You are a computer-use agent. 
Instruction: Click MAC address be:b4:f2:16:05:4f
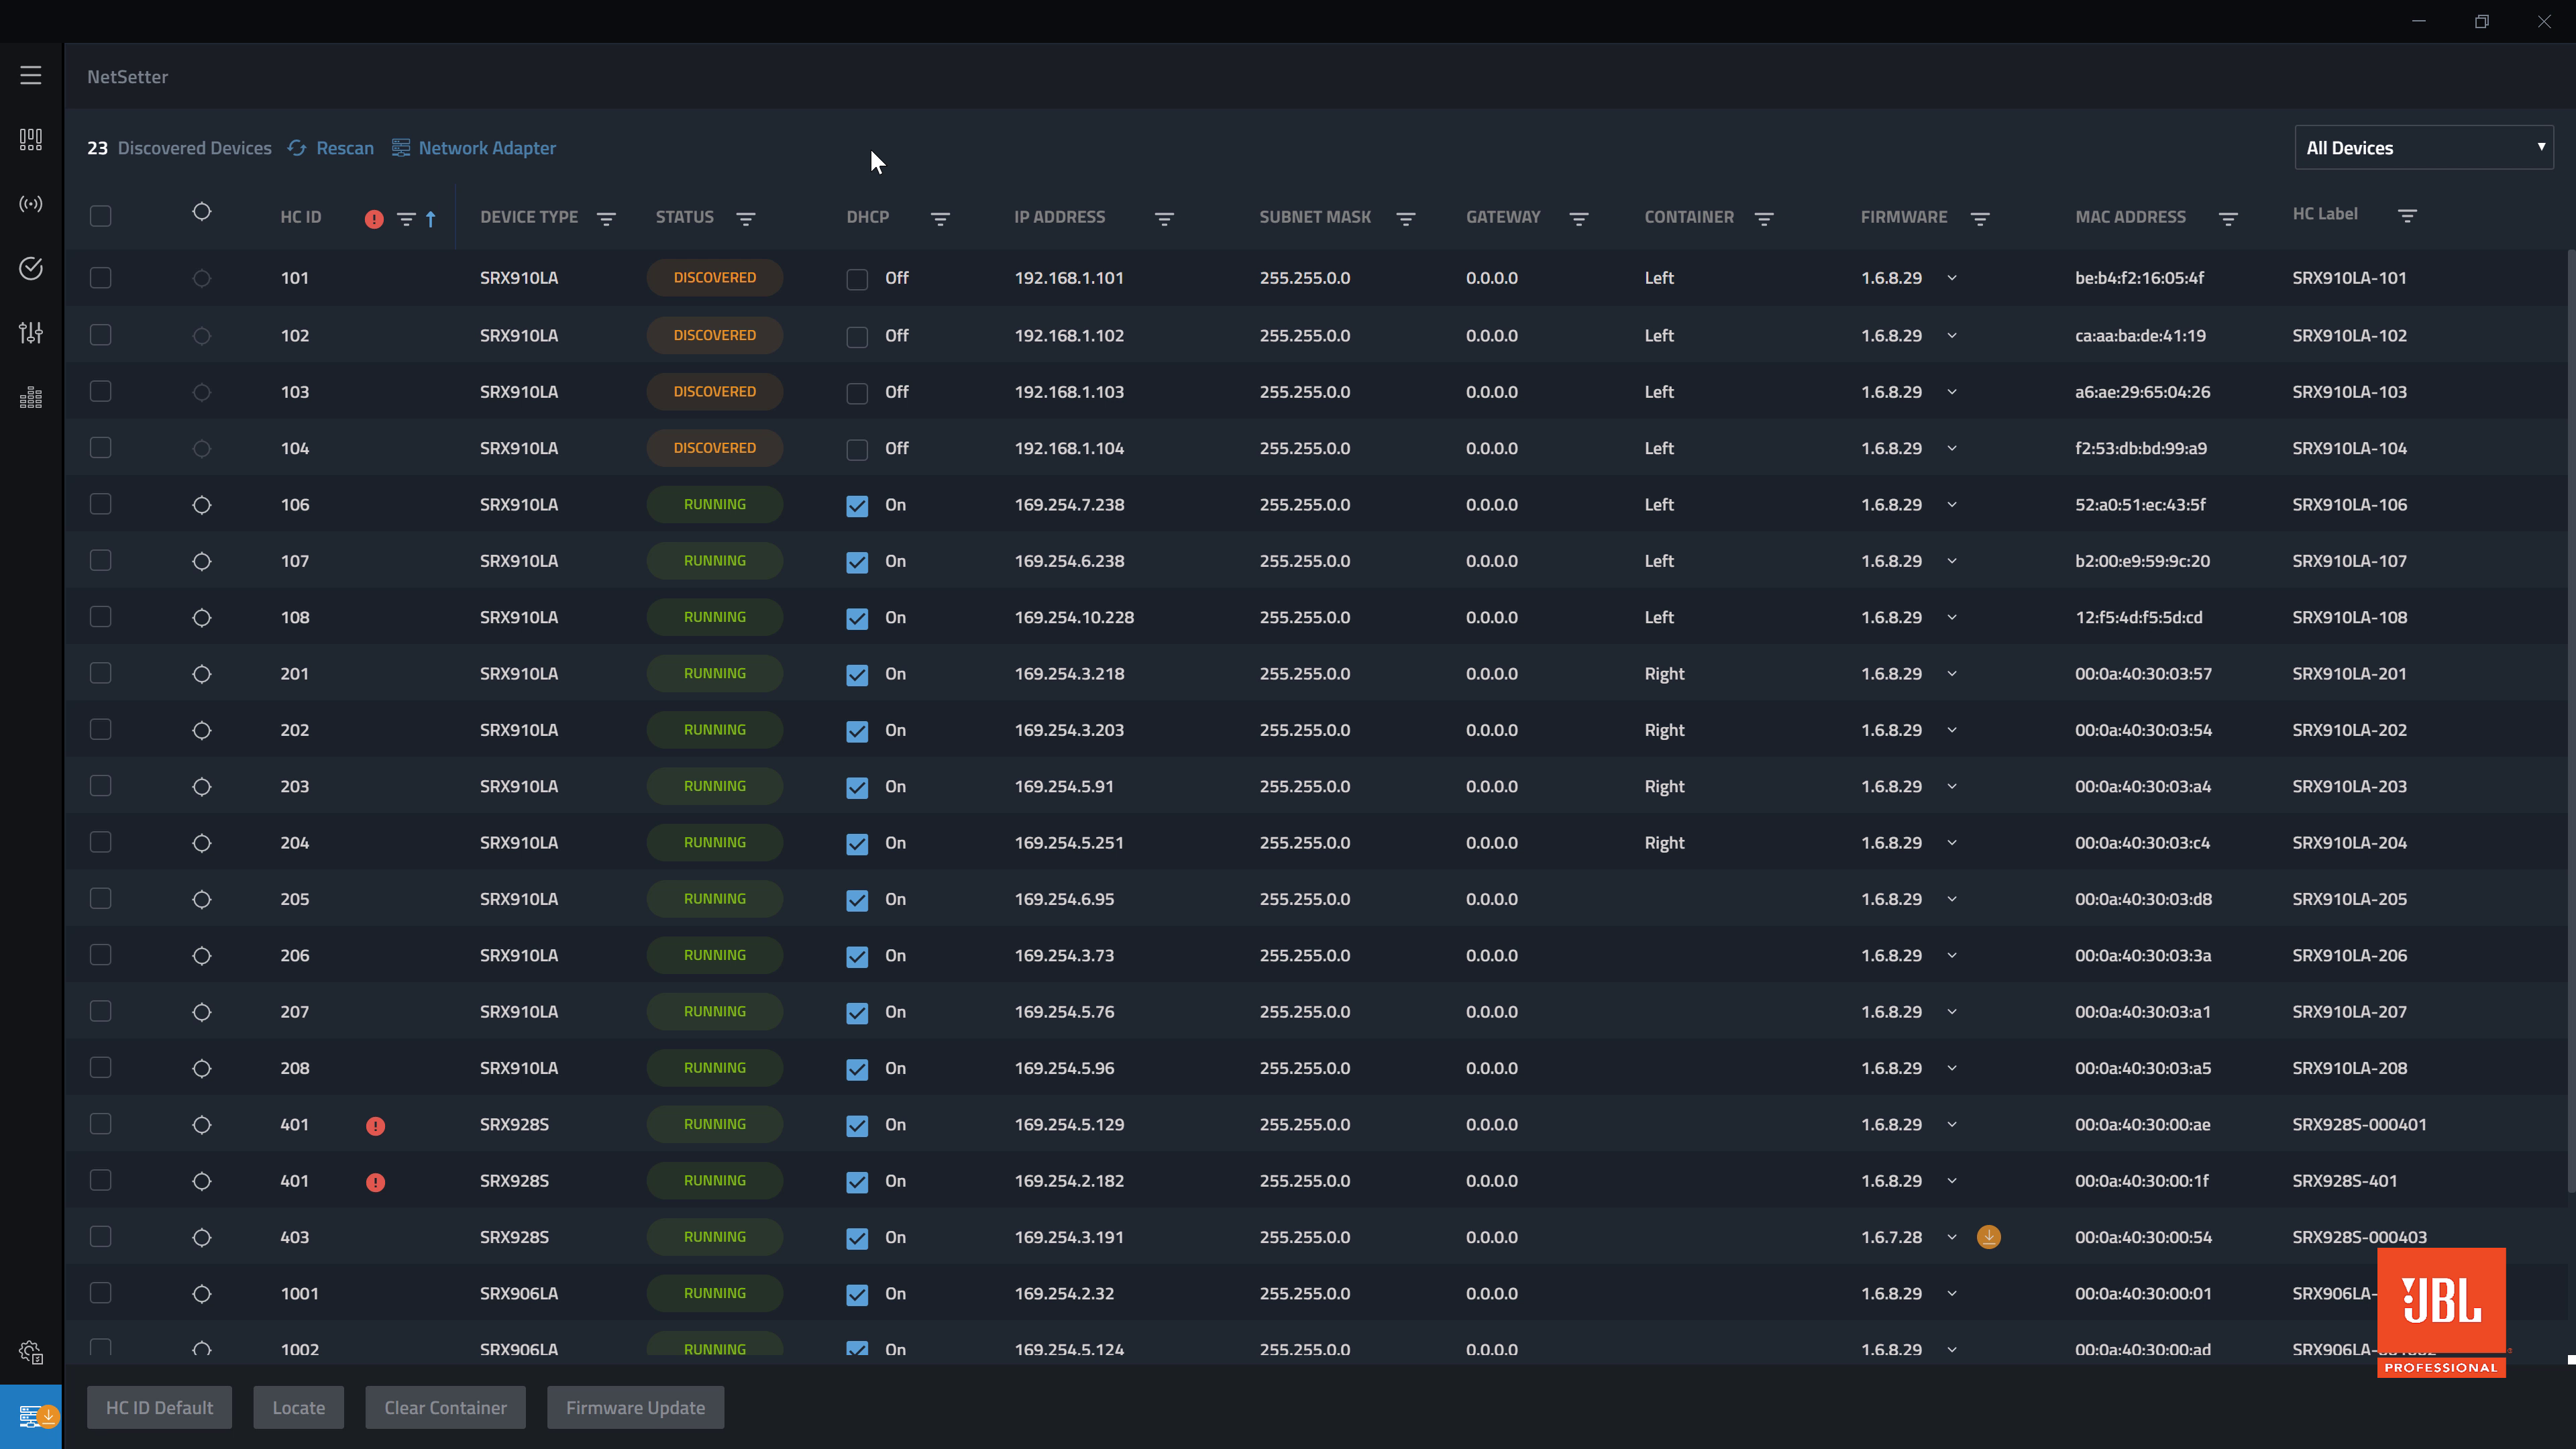(x=2139, y=278)
